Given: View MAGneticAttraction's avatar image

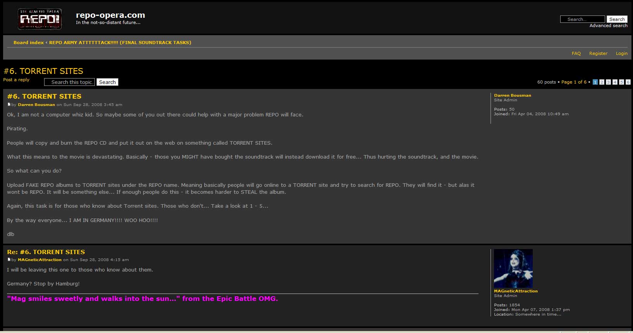Looking at the screenshot, I should pos(513,268).
